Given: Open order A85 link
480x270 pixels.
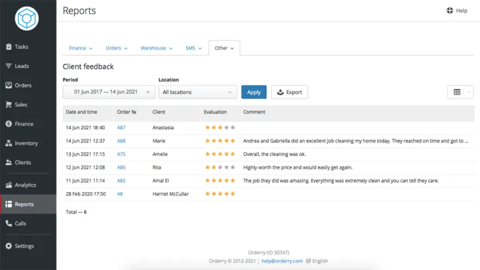Looking at the screenshot, I should click(x=121, y=181).
